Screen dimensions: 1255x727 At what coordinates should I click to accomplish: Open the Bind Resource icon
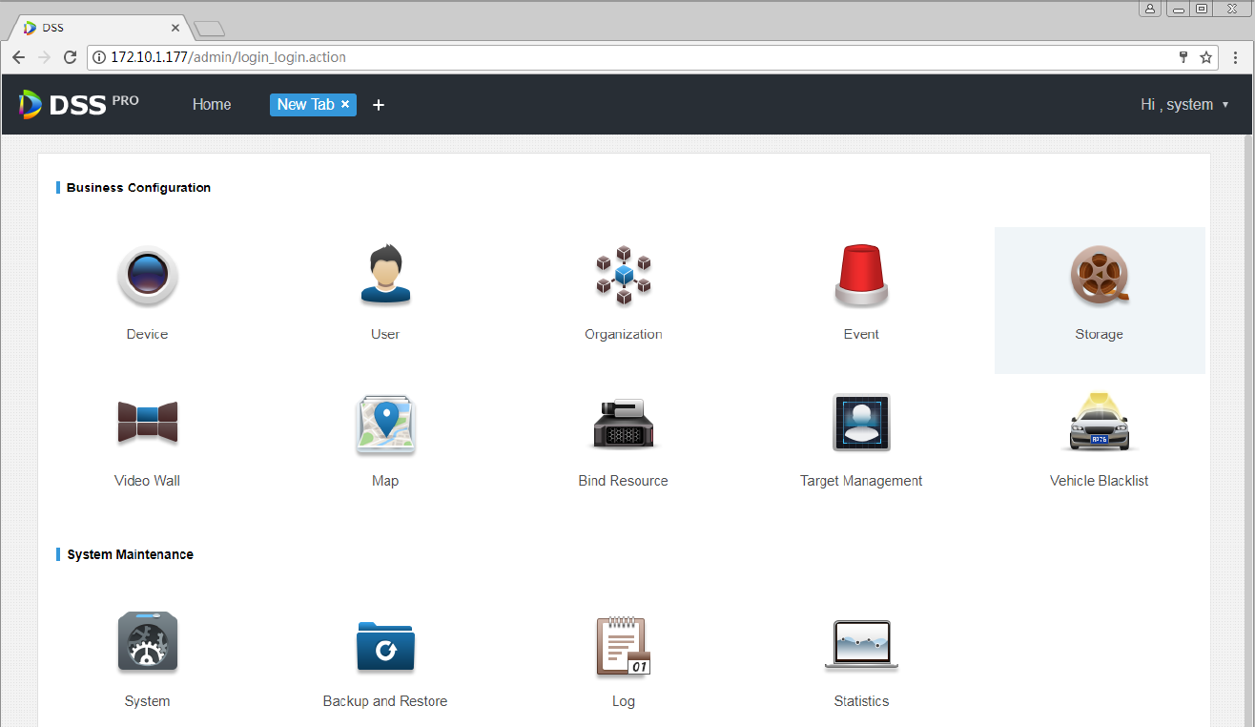[x=624, y=425]
